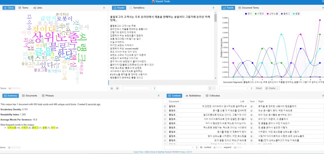The width and height of the screenshot is (324, 154).
Task: Click the 상위노출 frequent word link in Summary
Action: pyautogui.click(x=11, y=128)
